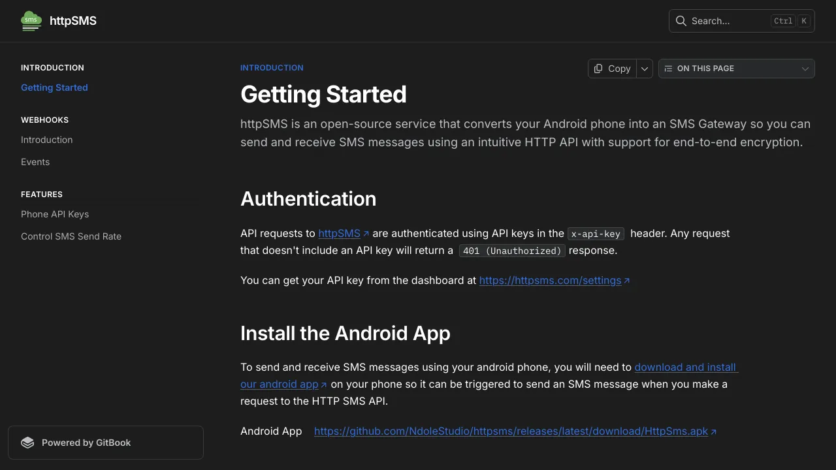This screenshot has height=470, width=836.
Task: Open the Phone API Keys page
Action: pos(55,214)
